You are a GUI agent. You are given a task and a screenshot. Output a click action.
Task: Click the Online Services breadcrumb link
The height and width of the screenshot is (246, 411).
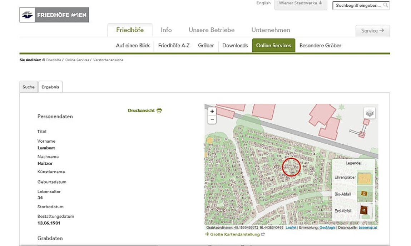click(x=77, y=60)
